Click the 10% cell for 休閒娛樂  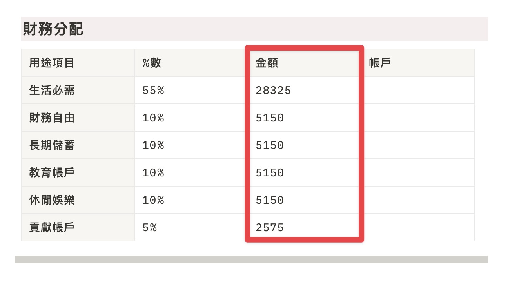191,200
